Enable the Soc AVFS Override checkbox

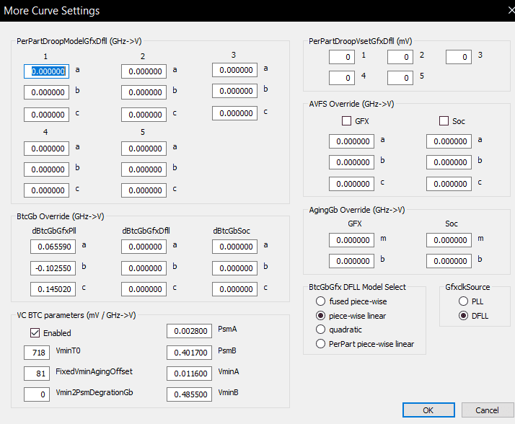[444, 121]
